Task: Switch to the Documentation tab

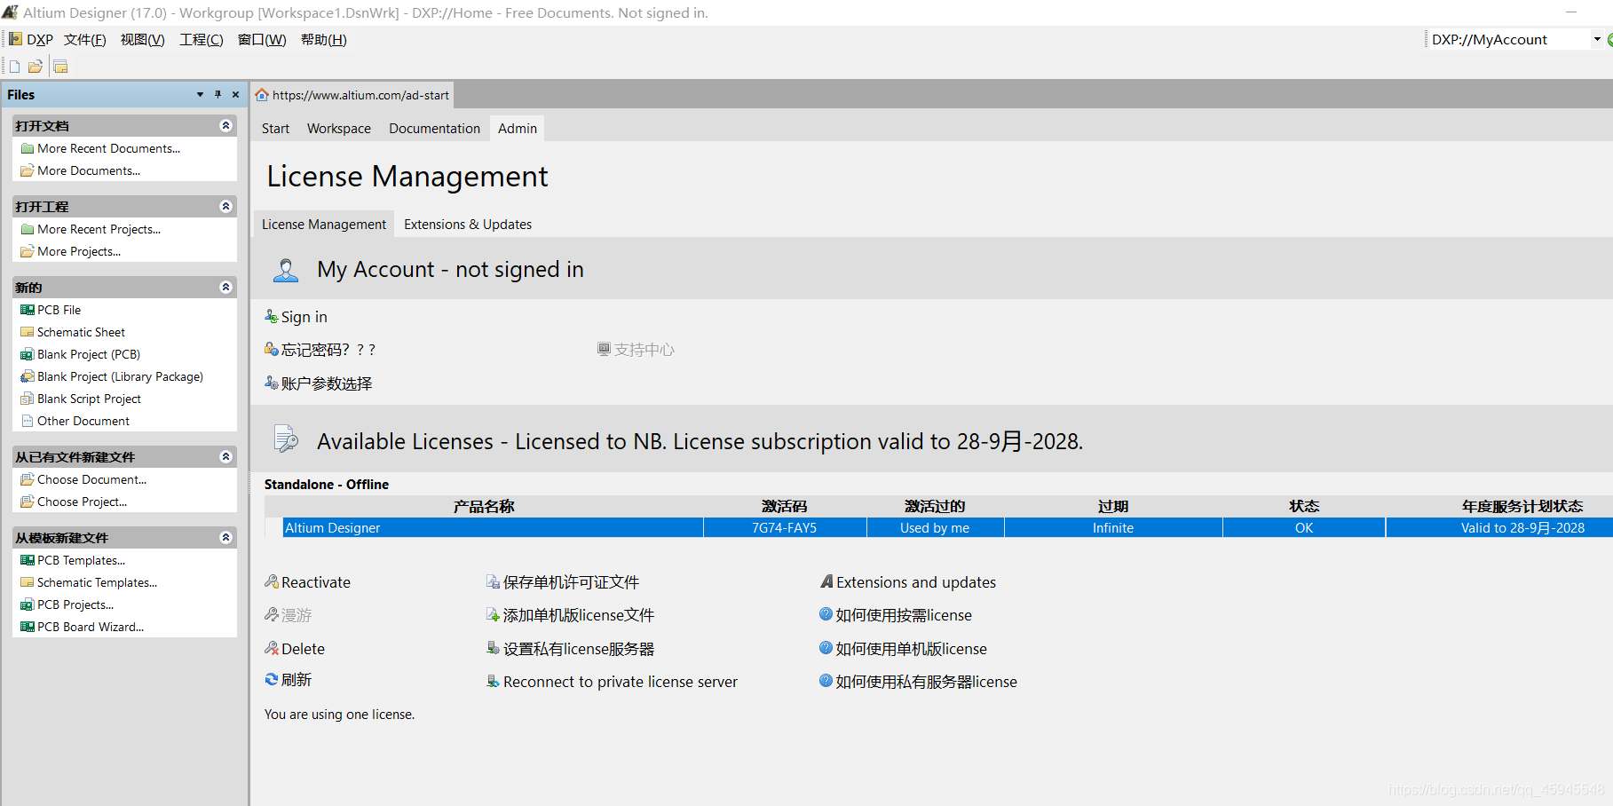Action: coord(434,129)
